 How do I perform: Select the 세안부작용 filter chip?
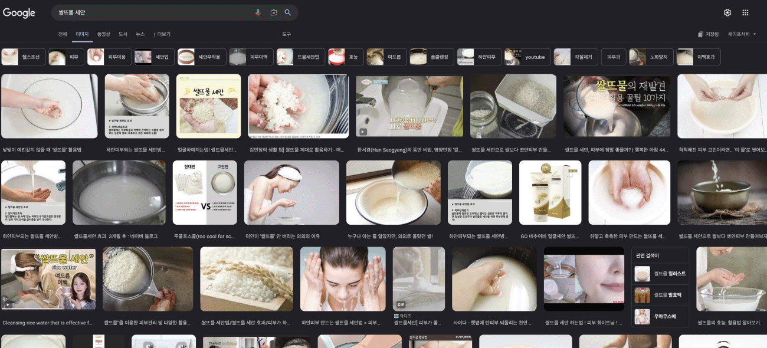(x=201, y=57)
